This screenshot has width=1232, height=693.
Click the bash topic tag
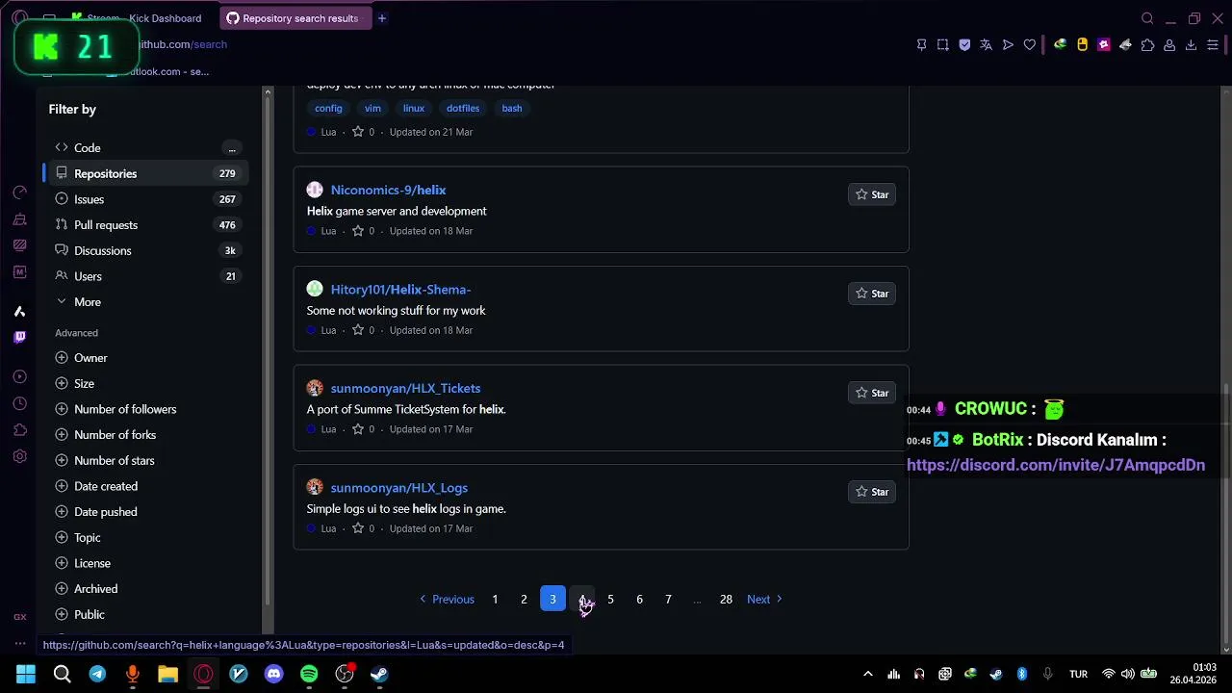(x=512, y=108)
